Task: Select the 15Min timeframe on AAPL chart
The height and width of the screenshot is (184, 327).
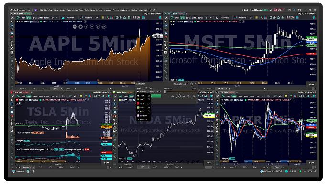Action: coord(34,18)
